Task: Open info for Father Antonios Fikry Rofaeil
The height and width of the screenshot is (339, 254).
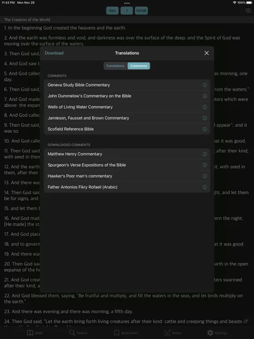Action: [205, 187]
